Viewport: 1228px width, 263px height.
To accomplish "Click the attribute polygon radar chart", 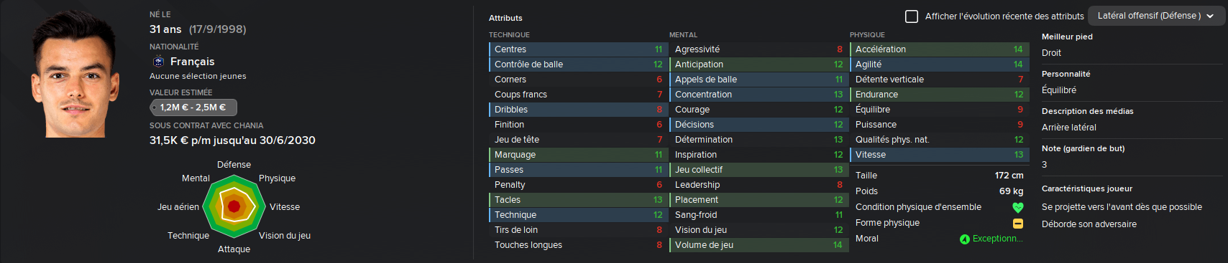I will (x=234, y=206).
